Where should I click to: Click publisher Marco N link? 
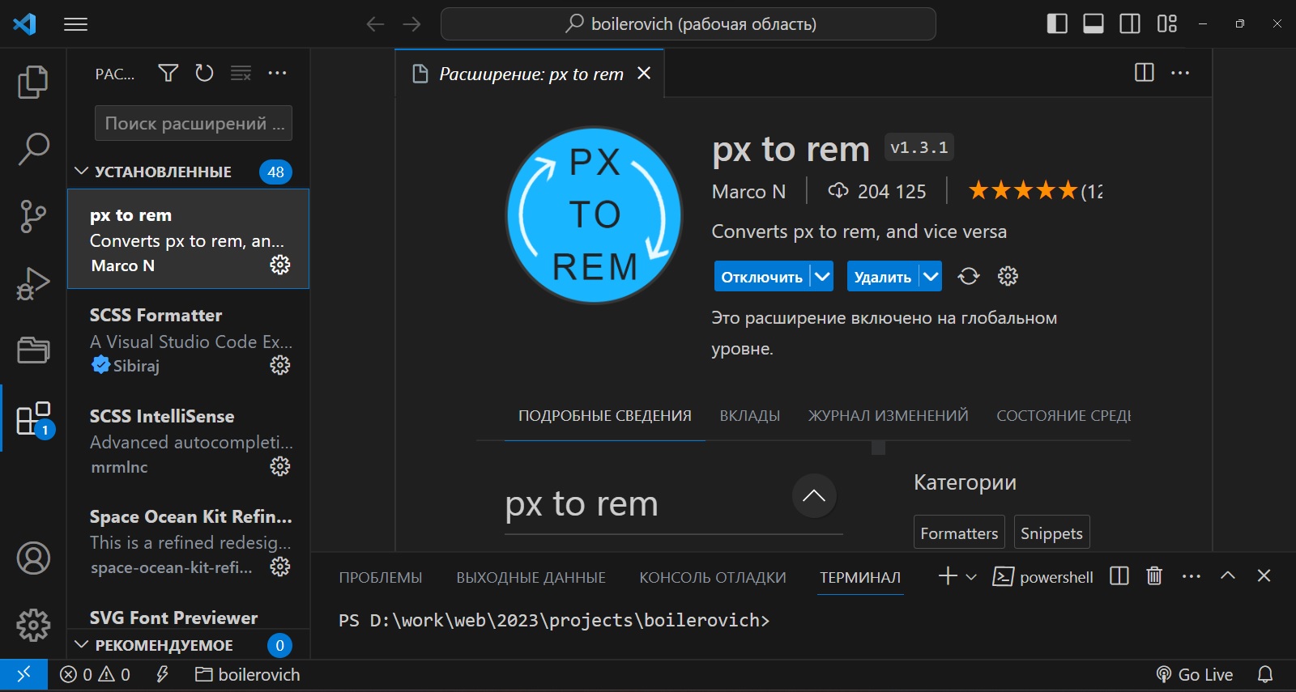point(748,192)
